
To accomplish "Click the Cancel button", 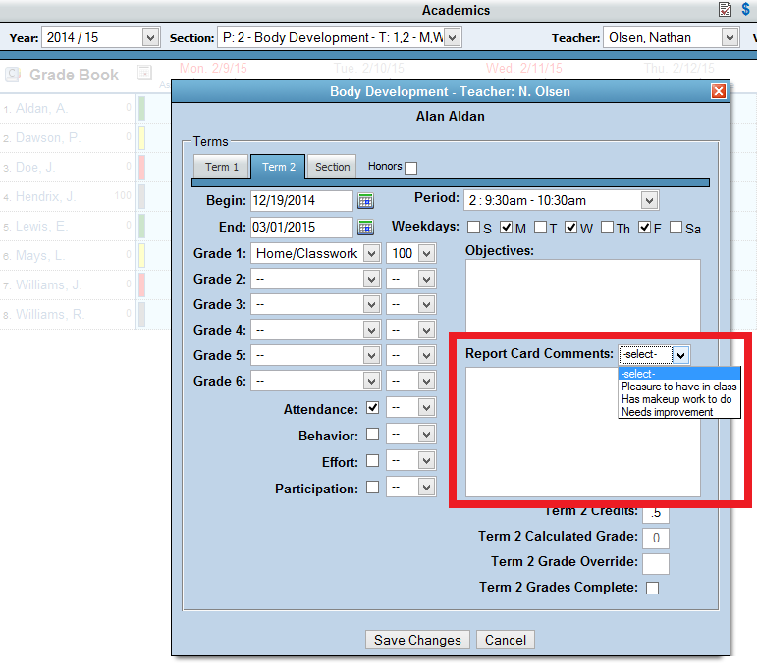I will (x=505, y=640).
